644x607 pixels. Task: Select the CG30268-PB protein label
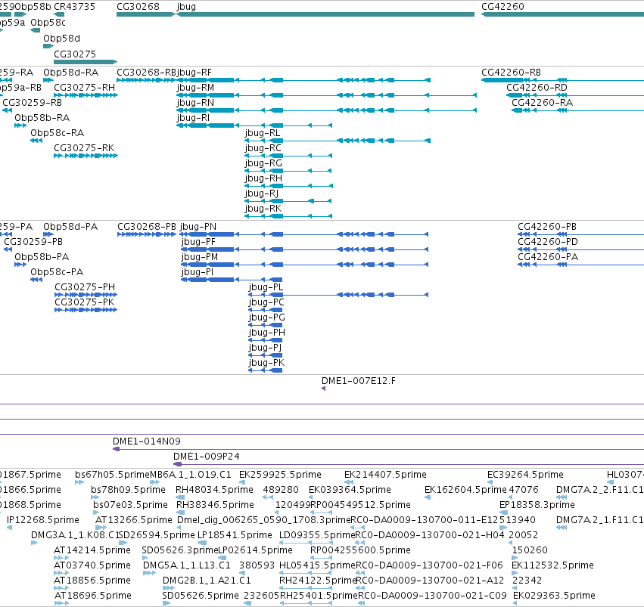pos(147,227)
